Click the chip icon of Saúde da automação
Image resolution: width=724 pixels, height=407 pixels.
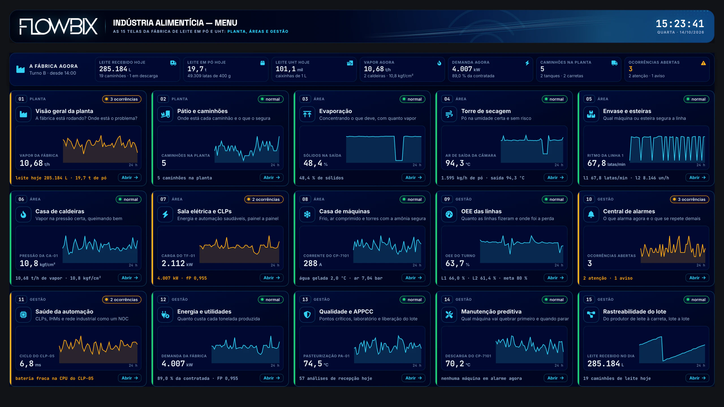[x=23, y=315]
